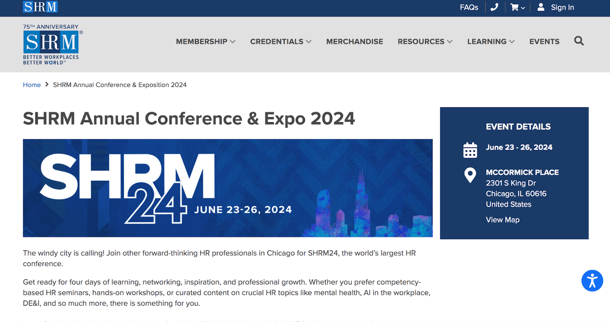This screenshot has height=322, width=610.
Task: Click the breadcrumb text SHRM Annual Conference & Exposition 2024
Action: (120, 85)
